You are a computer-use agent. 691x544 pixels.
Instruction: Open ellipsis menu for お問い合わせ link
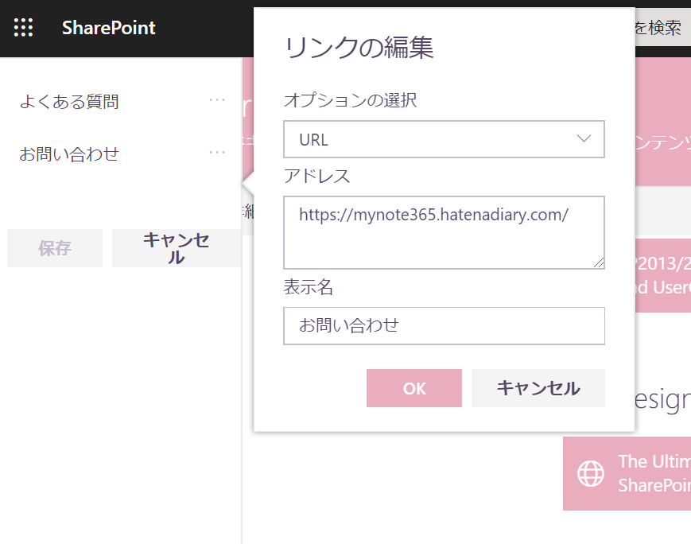point(217,153)
